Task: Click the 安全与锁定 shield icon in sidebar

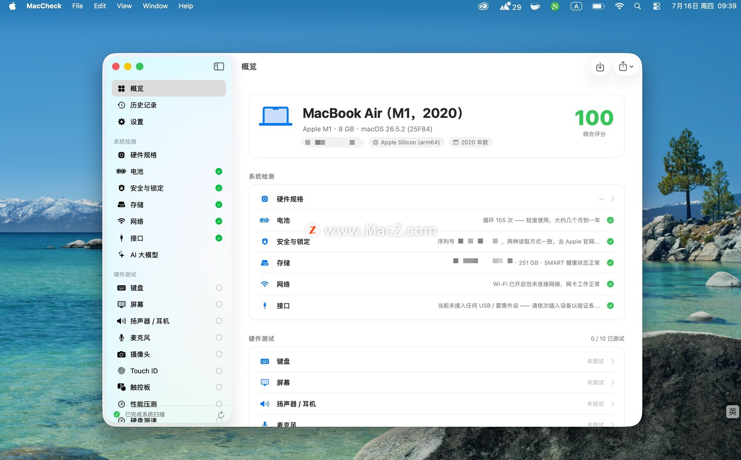Action: tap(122, 188)
